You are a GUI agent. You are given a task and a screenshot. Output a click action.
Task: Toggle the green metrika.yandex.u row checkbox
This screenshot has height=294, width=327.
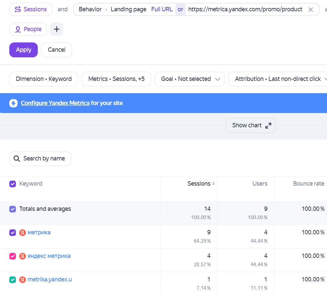coord(13,280)
